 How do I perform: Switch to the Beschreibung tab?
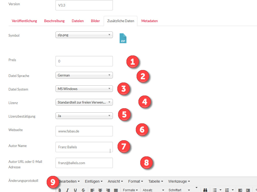tap(54, 21)
